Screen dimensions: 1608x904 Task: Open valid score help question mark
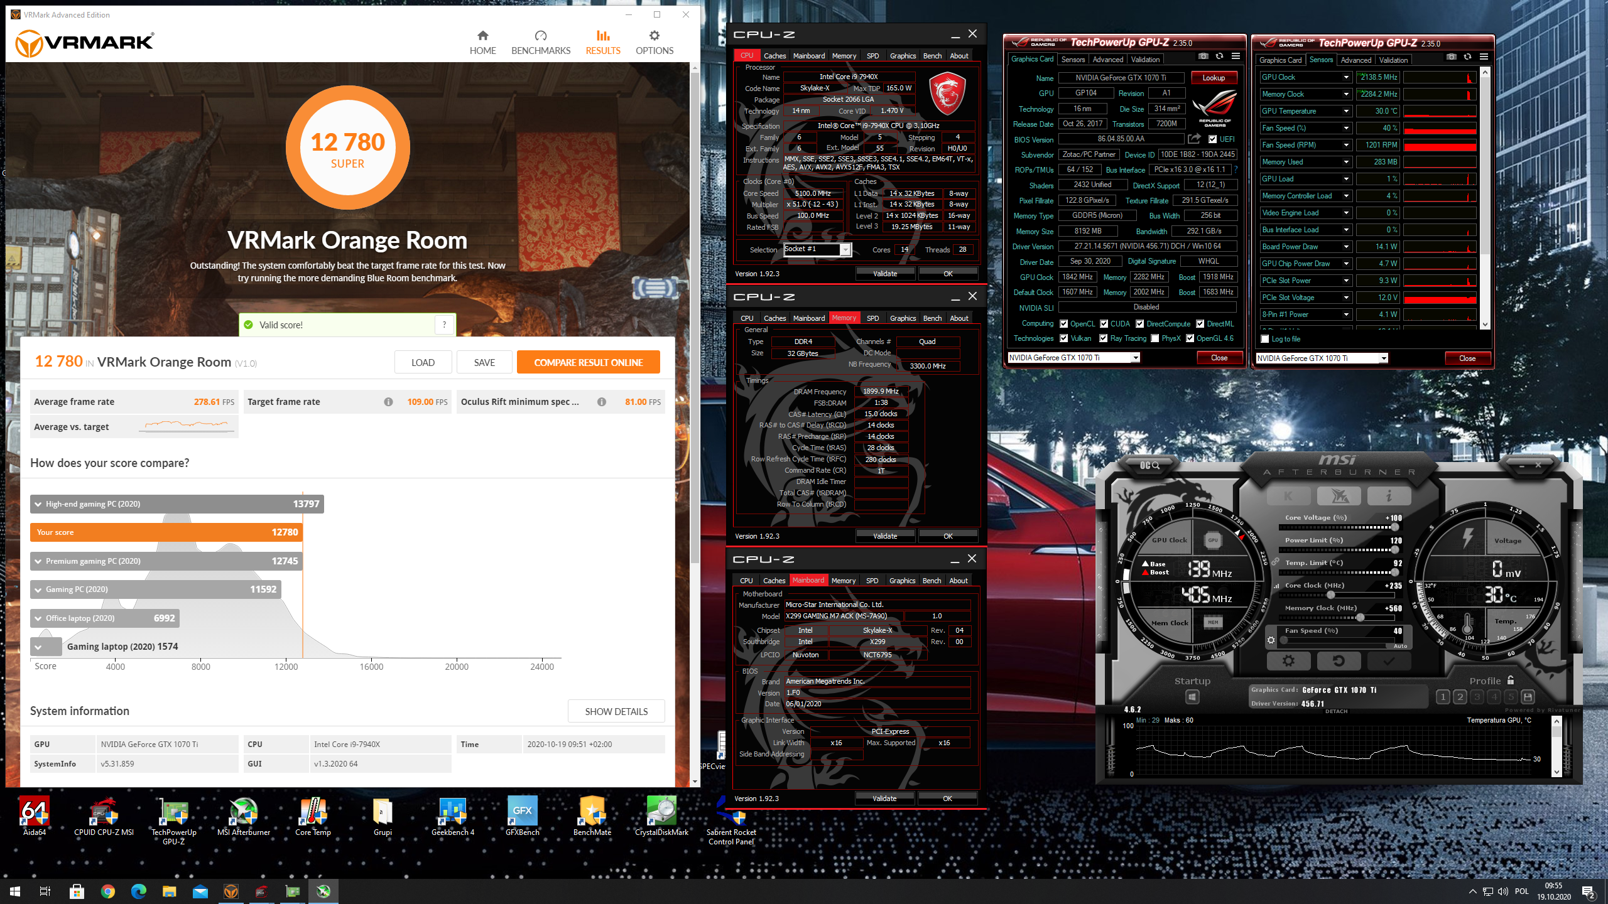coord(444,325)
